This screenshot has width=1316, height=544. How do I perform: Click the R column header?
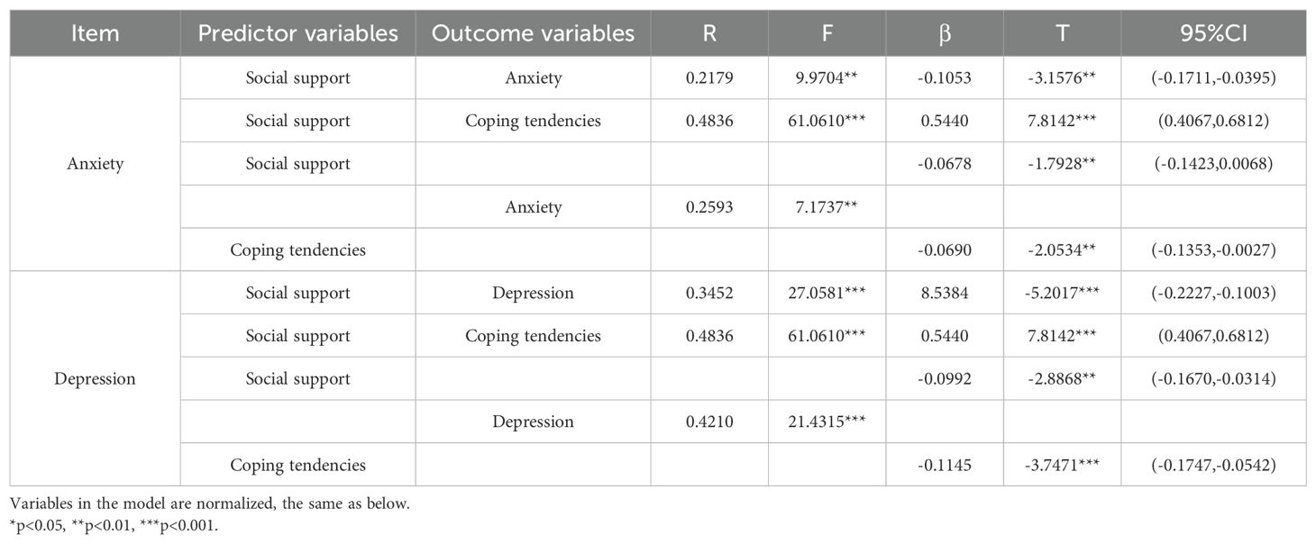coord(709,33)
